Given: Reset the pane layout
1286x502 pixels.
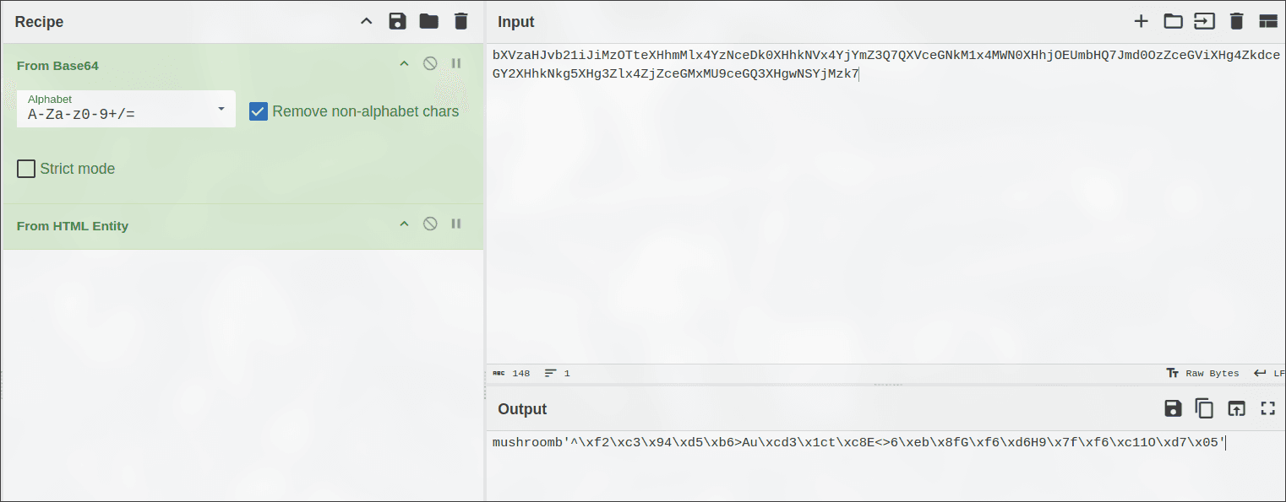Looking at the screenshot, I should point(1267,21).
